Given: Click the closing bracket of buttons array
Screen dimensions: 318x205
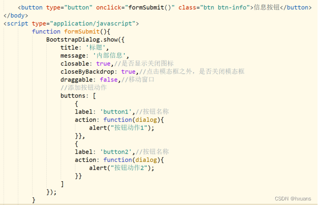Looking at the screenshot, I should pos(62,184).
